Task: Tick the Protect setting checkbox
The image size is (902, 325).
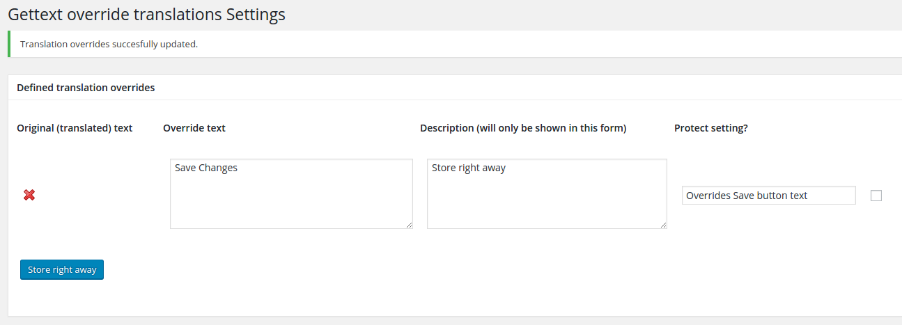Action: [876, 196]
